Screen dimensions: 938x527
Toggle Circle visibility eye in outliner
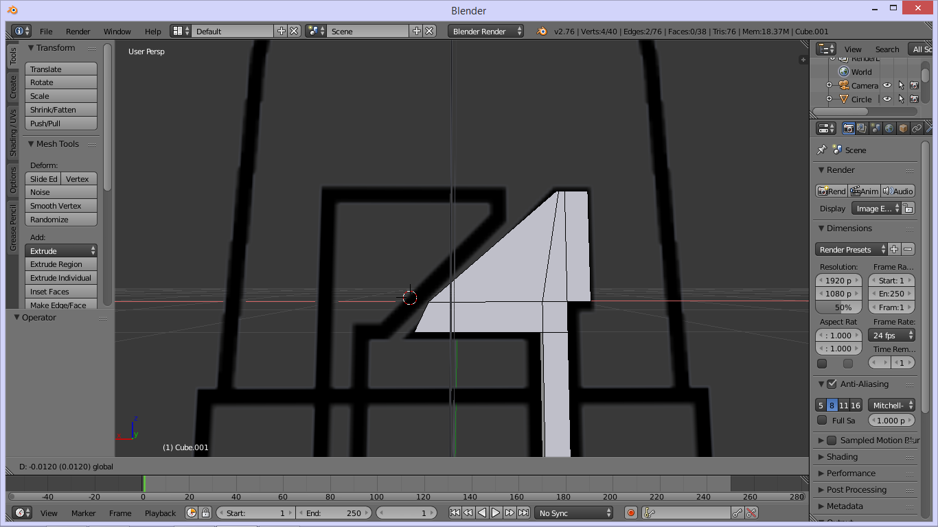tap(887, 99)
